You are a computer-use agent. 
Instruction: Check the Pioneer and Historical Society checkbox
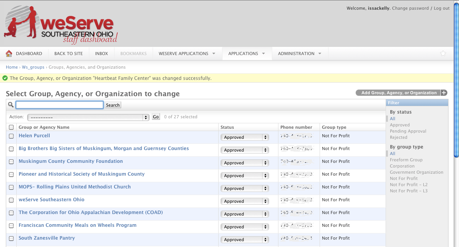pyautogui.click(x=11, y=174)
